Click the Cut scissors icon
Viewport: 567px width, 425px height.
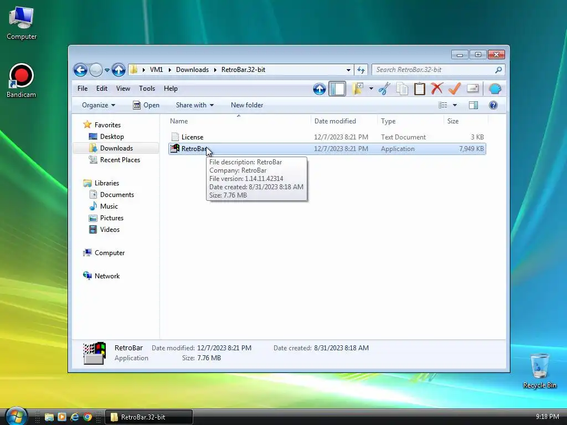(384, 89)
